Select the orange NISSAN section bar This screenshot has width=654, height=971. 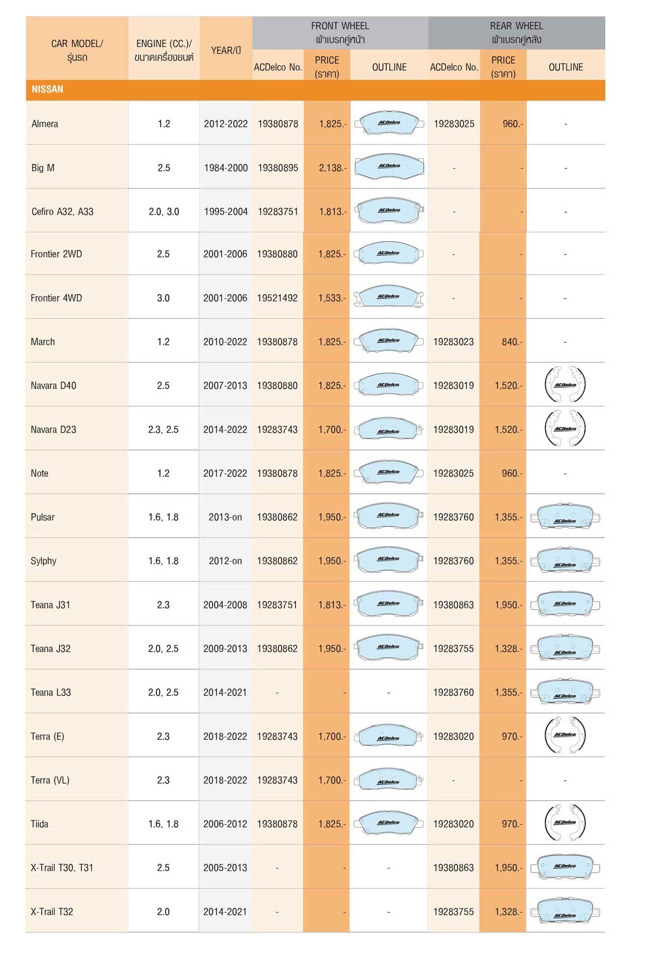[315, 90]
